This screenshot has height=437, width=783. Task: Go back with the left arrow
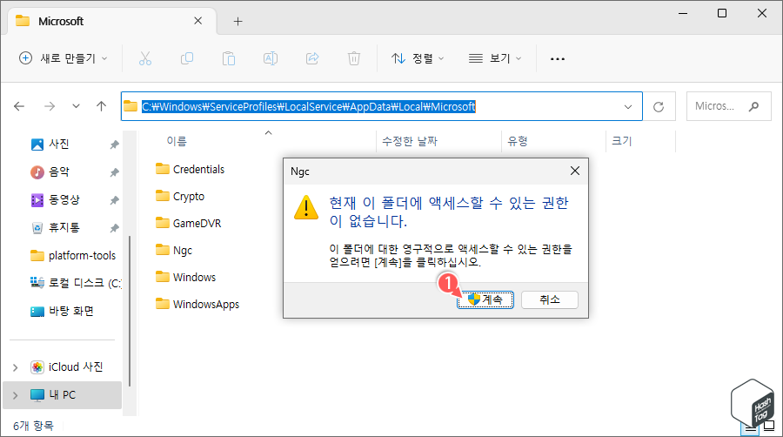19,106
